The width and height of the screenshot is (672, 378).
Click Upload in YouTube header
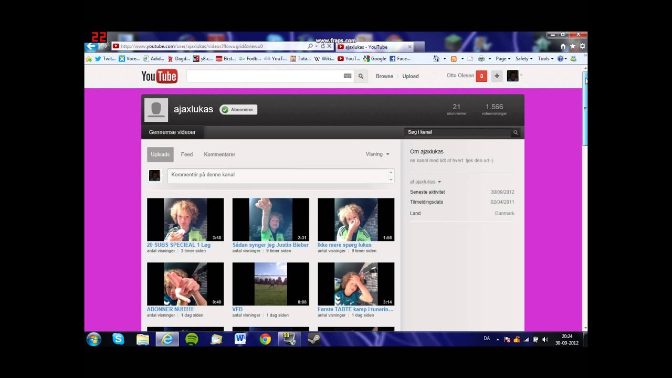tap(411, 76)
